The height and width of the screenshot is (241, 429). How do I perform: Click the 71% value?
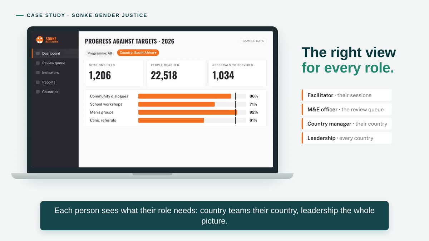[x=253, y=104]
